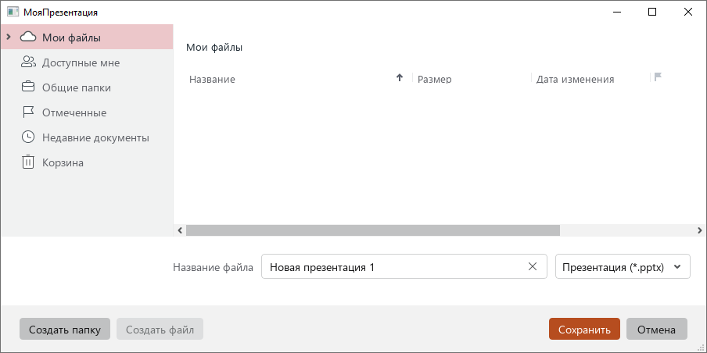Viewport: 707px width, 353px height.
Task: Click the Отмена button
Action: click(656, 329)
